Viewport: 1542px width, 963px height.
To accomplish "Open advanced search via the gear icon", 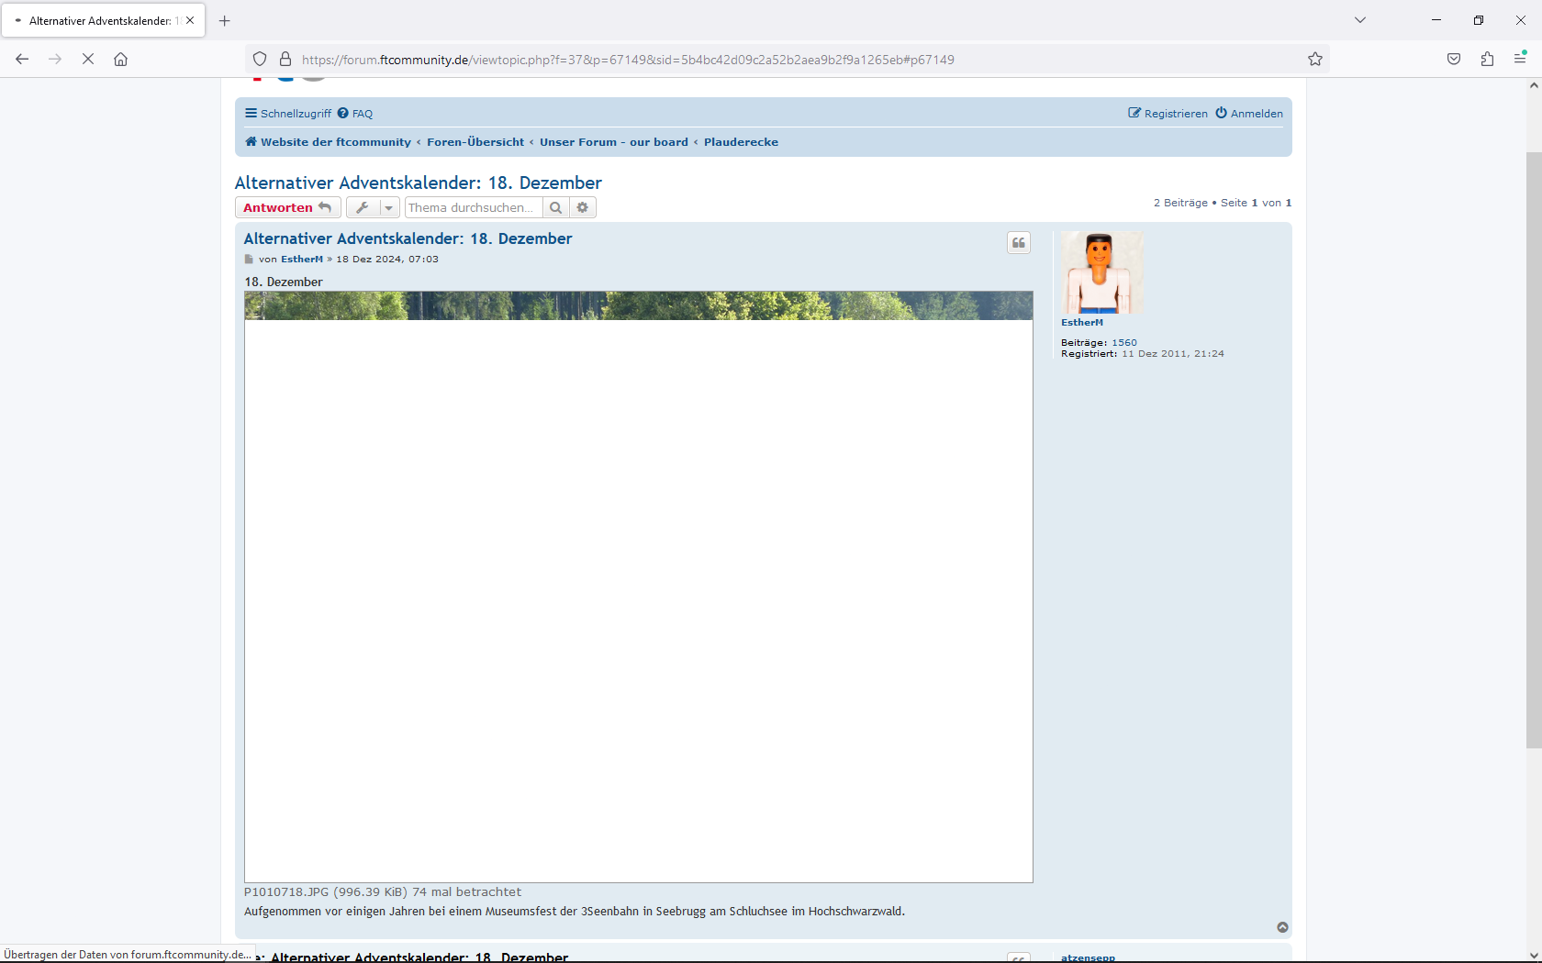I will pos(583,207).
